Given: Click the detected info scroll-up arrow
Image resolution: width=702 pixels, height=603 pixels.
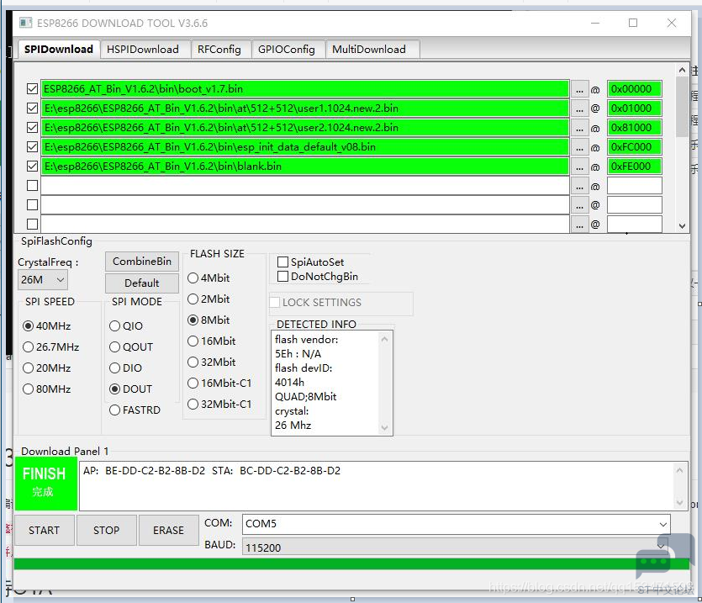Looking at the screenshot, I should pyautogui.click(x=384, y=339).
